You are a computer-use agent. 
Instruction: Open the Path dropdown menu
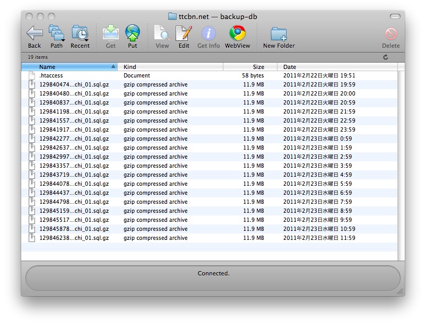pyautogui.click(x=56, y=33)
